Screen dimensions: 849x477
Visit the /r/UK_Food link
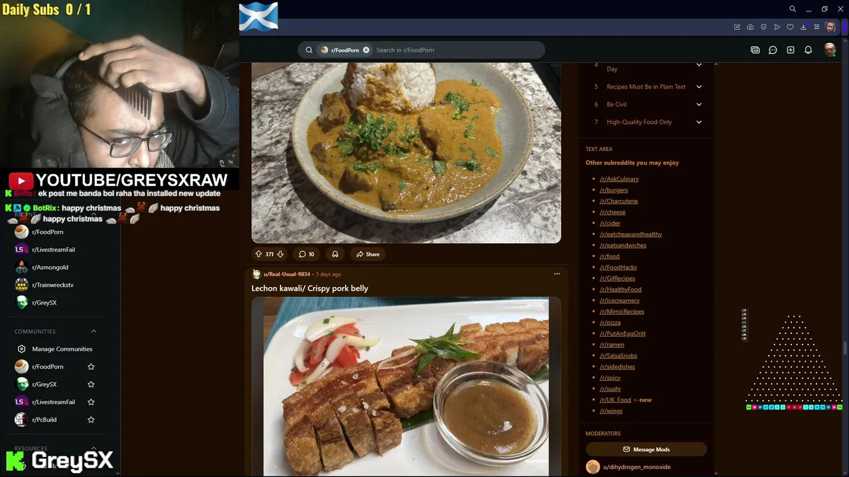[x=615, y=400]
